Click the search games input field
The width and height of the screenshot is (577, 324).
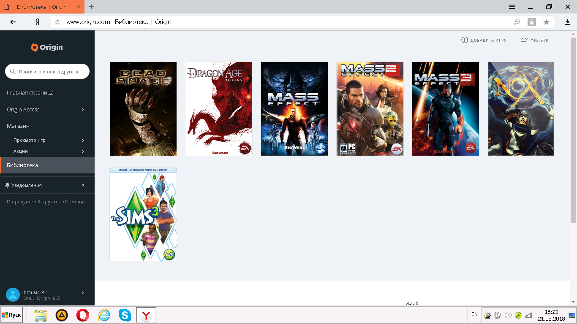47,72
